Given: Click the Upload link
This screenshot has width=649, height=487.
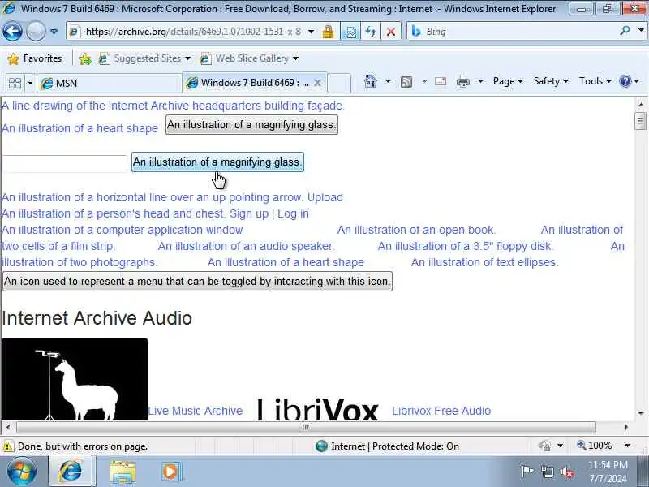Looking at the screenshot, I should click(x=325, y=197).
